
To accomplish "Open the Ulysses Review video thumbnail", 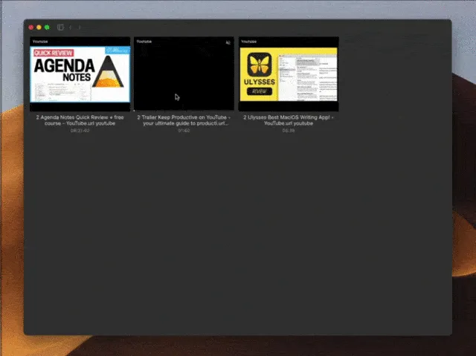I will coord(289,74).
